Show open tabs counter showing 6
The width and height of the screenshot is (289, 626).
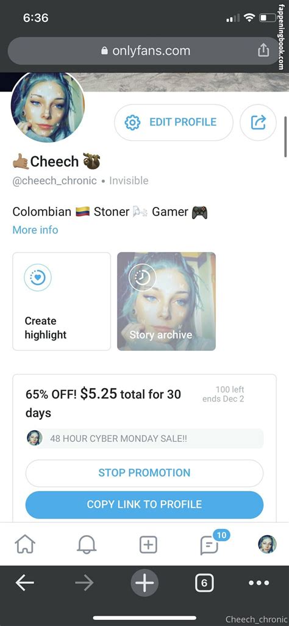(204, 583)
